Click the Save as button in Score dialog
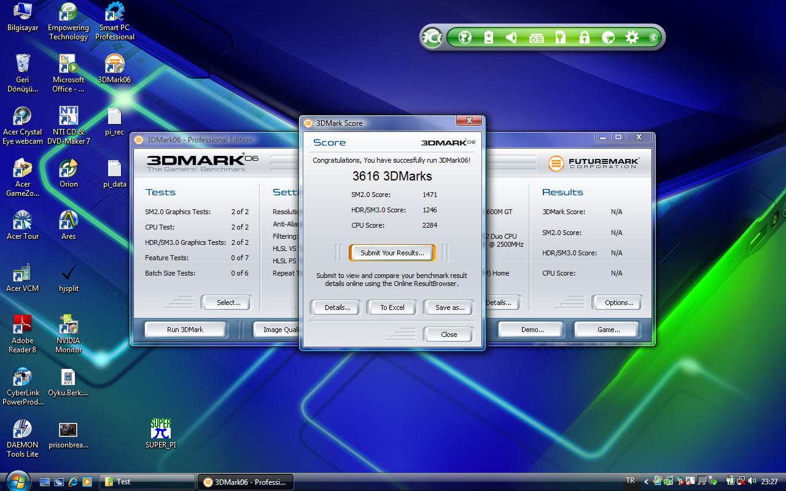 (x=449, y=307)
